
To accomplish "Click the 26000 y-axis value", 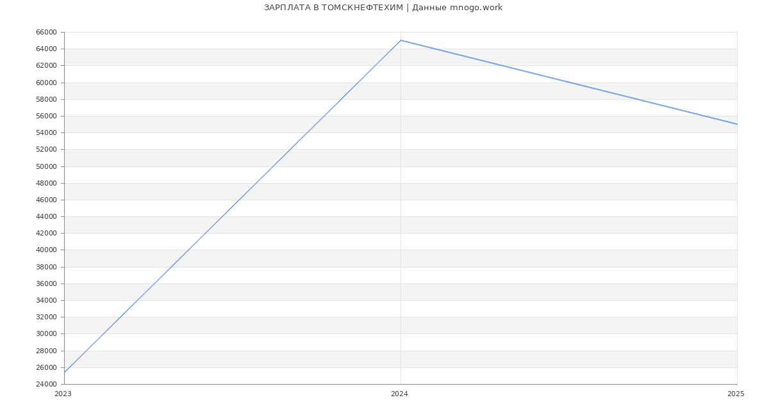I will pyautogui.click(x=46, y=367).
